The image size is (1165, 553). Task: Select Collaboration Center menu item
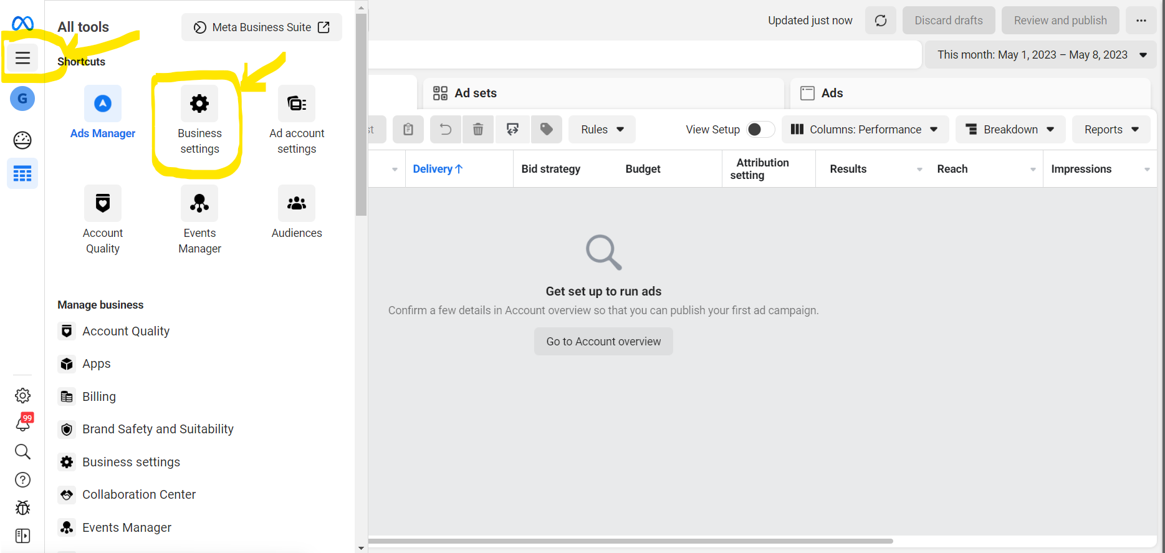(x=127, y=494)
